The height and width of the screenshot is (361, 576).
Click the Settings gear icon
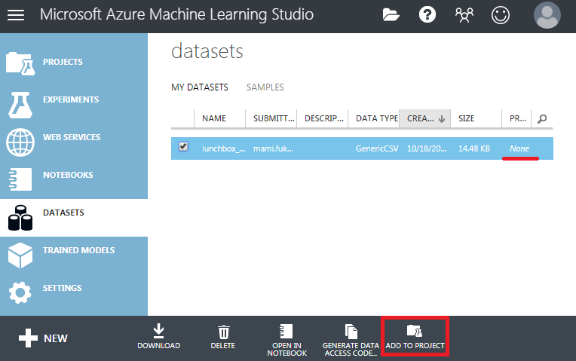pyautogui.click(x=20, y=292)
